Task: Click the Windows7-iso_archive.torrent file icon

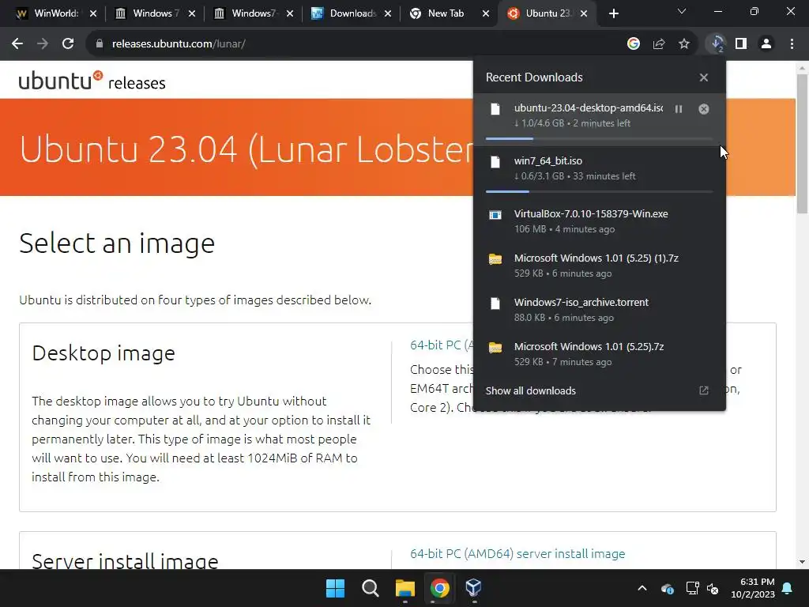Action: click(495, 303)
